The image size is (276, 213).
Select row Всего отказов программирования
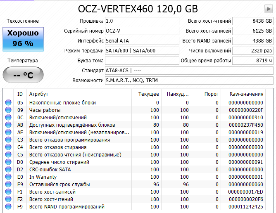click(x=135, y=140)
